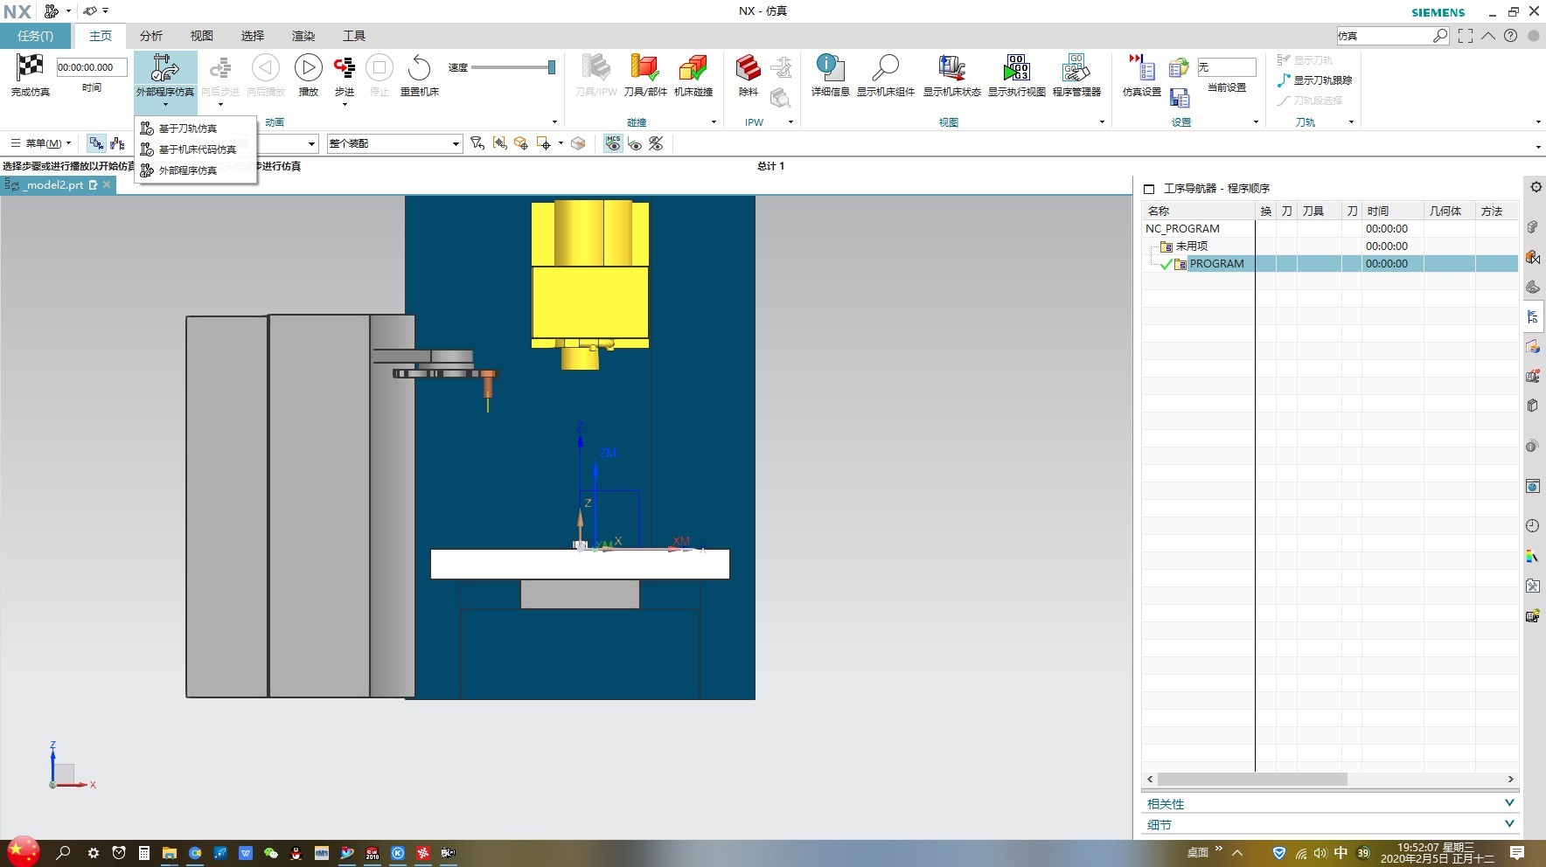The height and width of the screenshot is (867, 1546).
Task: Open 程序管理器 program manager icon
Action: (x=1076, y=67)
